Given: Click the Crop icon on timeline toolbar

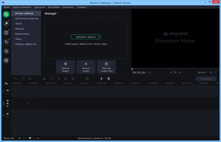Looking at the screenshot, I should coord(59,79).
